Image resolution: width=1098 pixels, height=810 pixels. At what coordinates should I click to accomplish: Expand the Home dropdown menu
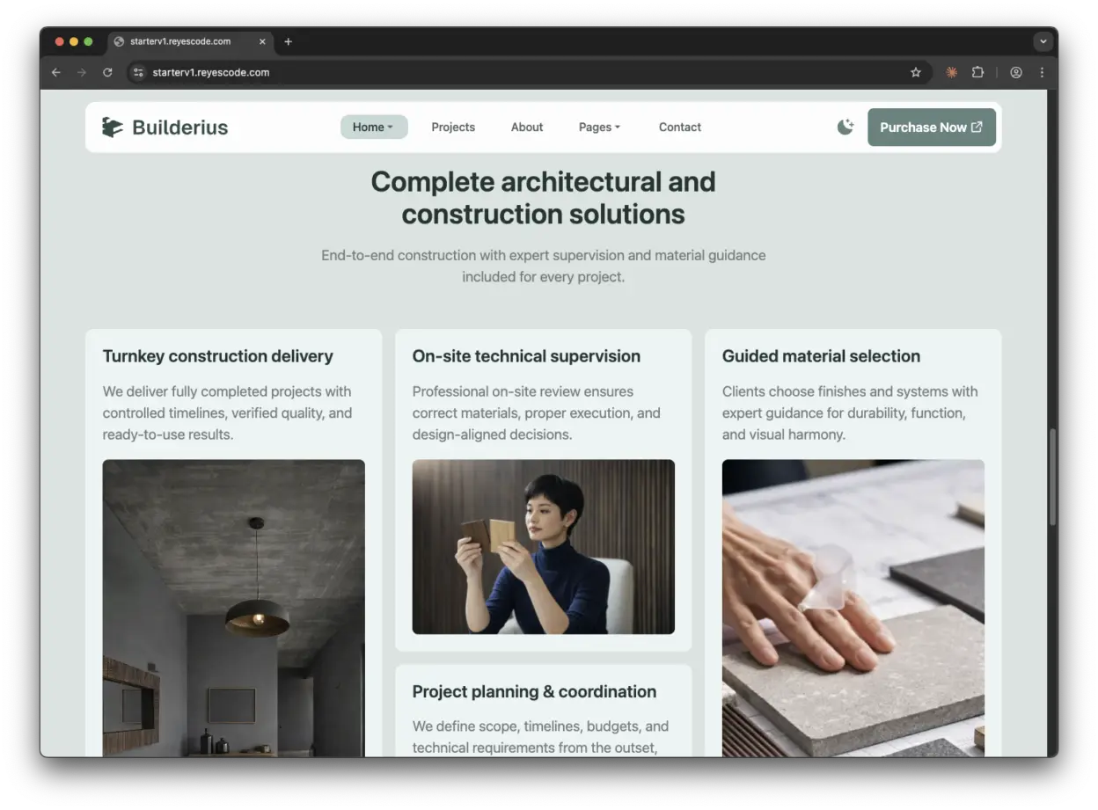coord(373,128)
